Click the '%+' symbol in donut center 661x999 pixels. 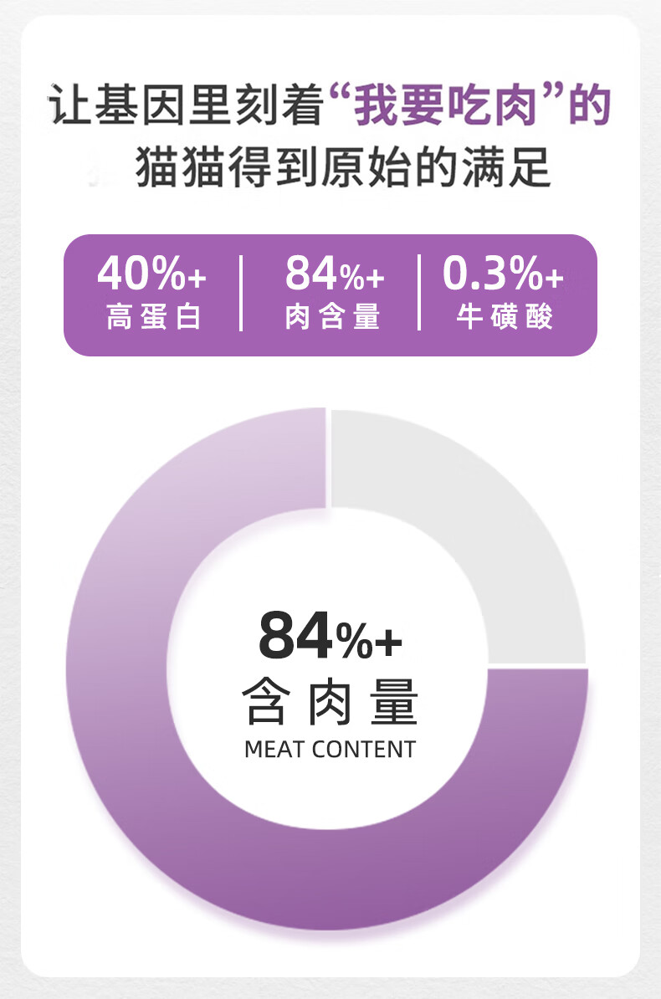tap(370, 642)
